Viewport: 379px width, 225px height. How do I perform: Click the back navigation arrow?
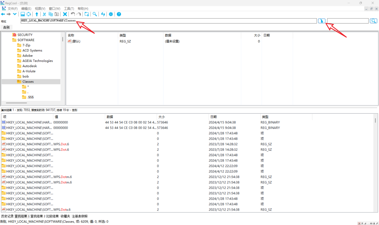tap(3, 14)
